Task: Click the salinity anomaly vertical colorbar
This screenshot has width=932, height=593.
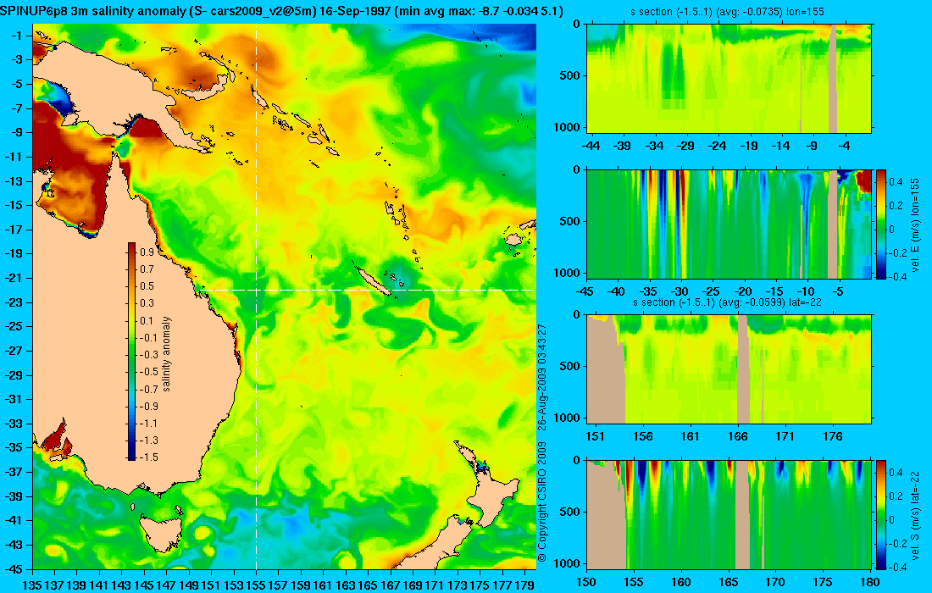Action: tap(131, 352)
